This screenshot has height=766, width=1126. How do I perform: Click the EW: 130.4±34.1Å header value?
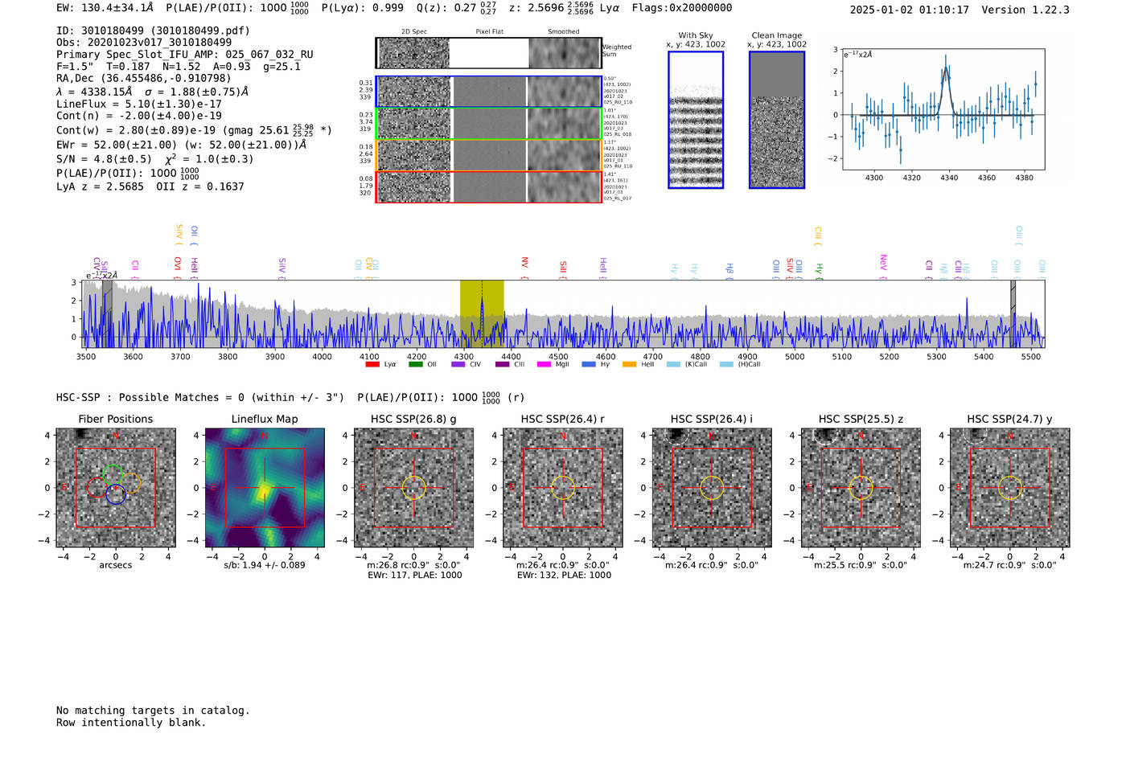pyautogui.click(x=105, y=8)
